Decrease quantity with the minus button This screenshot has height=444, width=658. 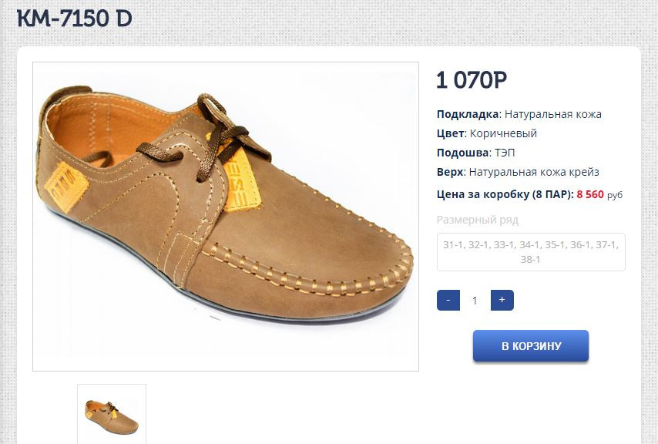(x=448, y=301)
